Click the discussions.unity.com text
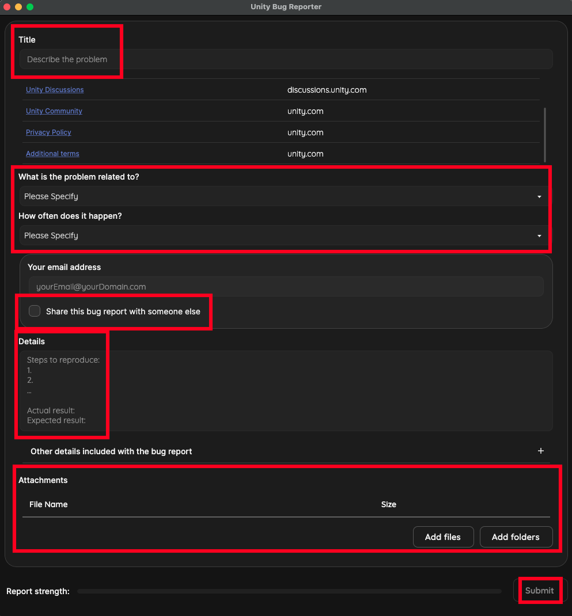Image resolution: width=572 pixels, height=616 pixels. tap(327, 90)
